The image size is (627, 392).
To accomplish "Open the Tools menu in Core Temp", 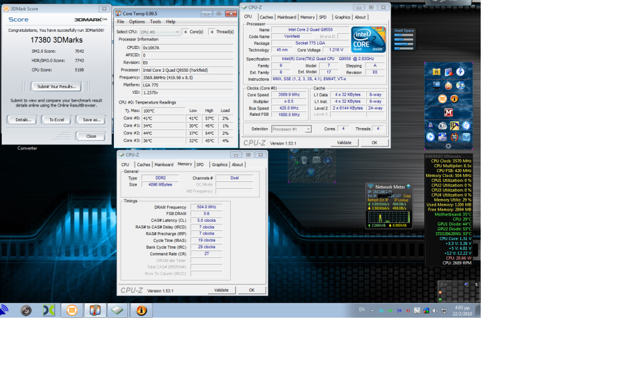I will click(155, 21).
